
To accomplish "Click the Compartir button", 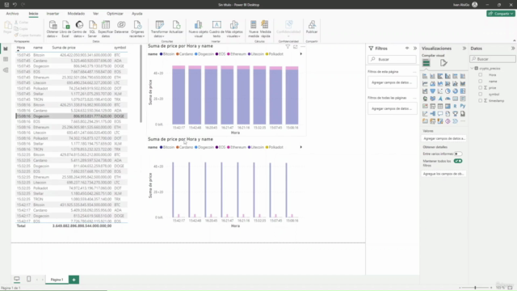I will 501,14.
